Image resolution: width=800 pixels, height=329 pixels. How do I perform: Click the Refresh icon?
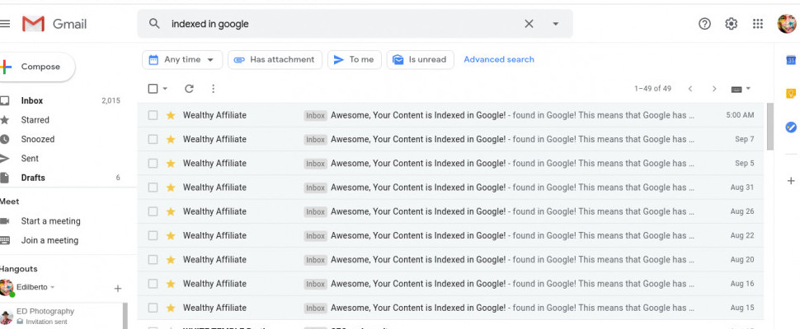click(x=189, y=89)
